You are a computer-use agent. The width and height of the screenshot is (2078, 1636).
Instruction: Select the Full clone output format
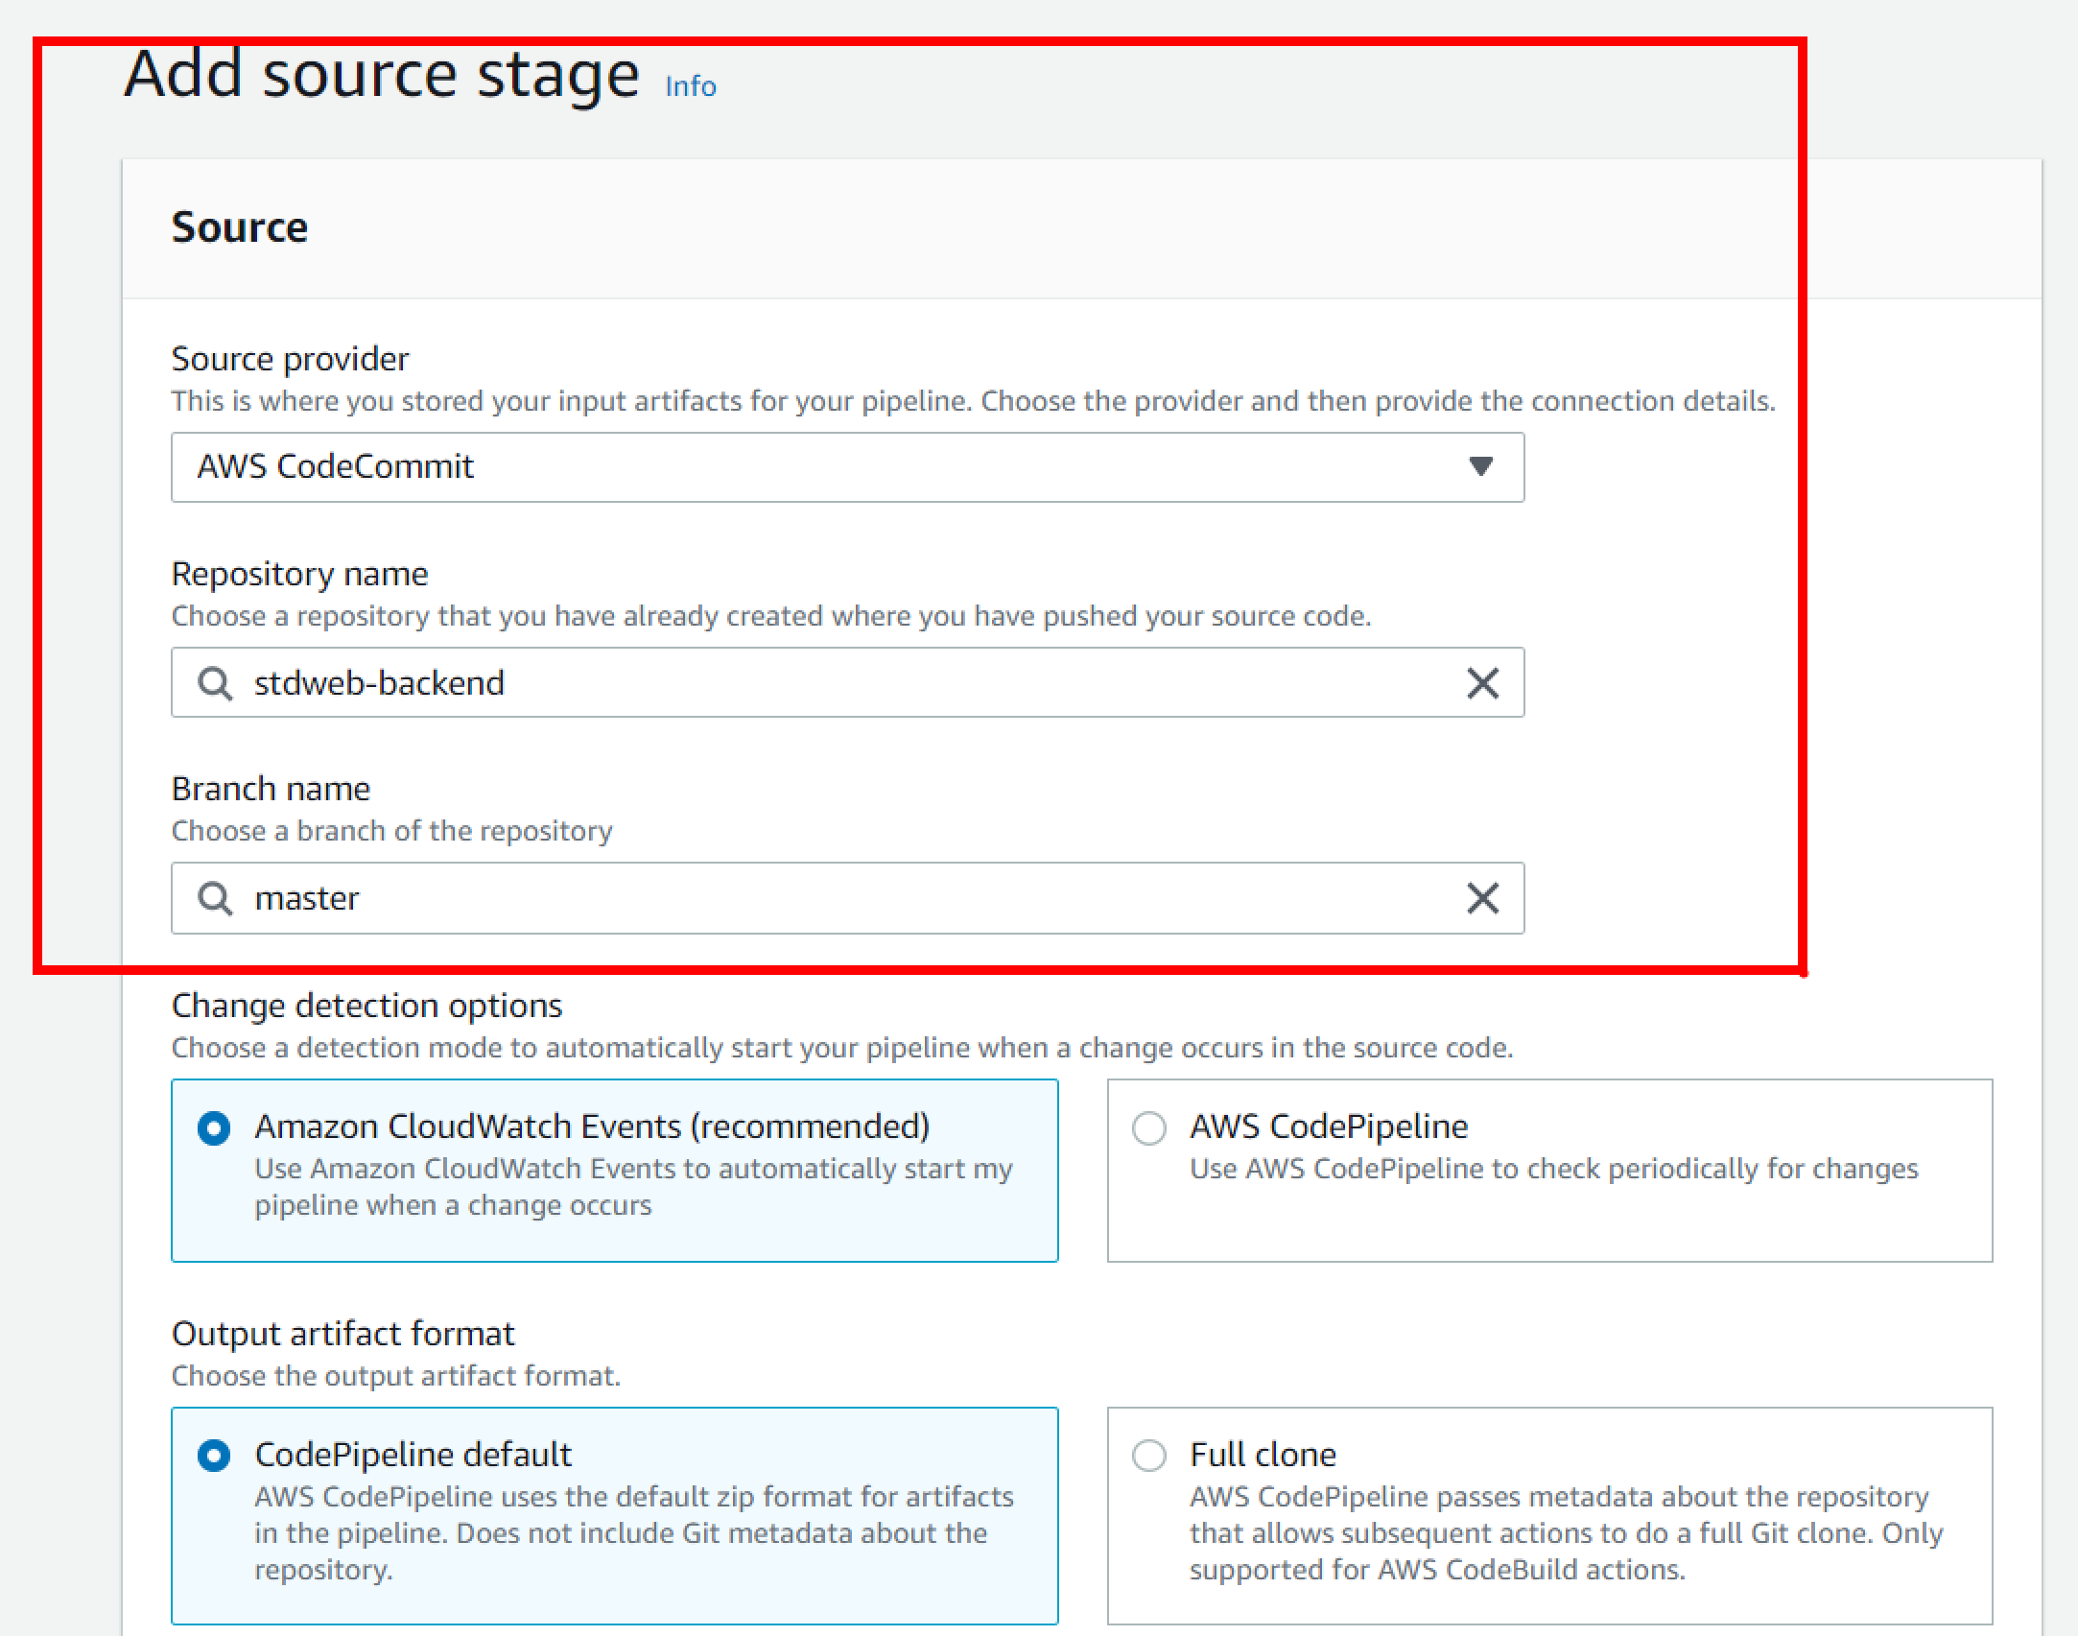[1149, 1456]
